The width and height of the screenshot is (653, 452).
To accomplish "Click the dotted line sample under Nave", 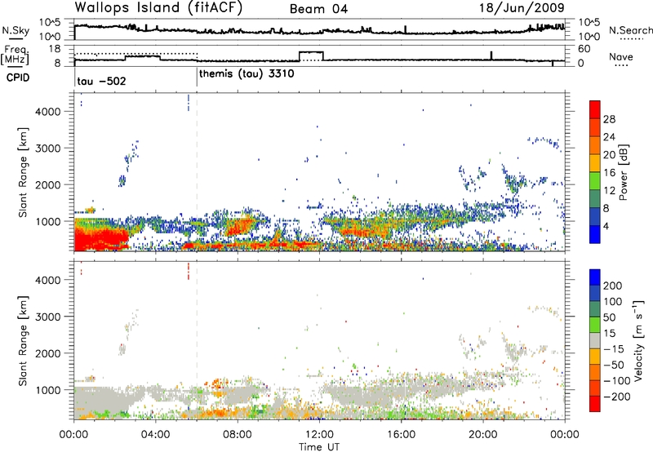I will [621, 65].
